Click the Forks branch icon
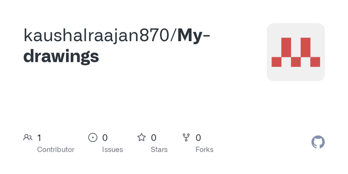The width and height of the screenshot is (348, 174). pyautogui.click(x=186, y=137)
